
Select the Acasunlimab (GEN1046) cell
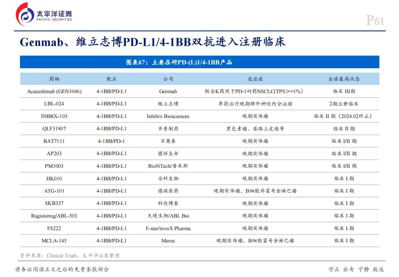54,91
